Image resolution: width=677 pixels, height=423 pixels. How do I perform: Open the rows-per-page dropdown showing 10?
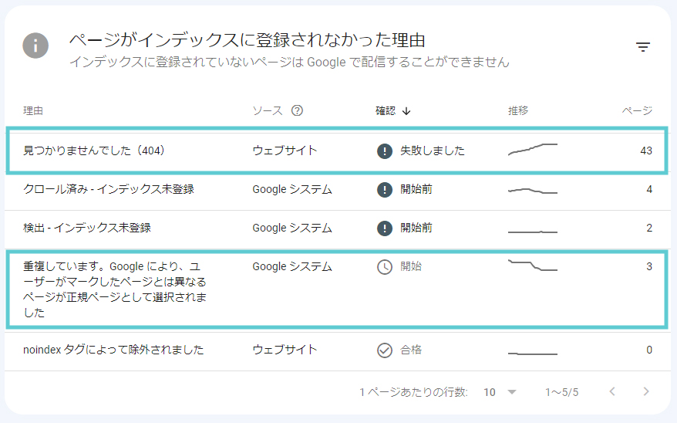(x=500, y=392)
